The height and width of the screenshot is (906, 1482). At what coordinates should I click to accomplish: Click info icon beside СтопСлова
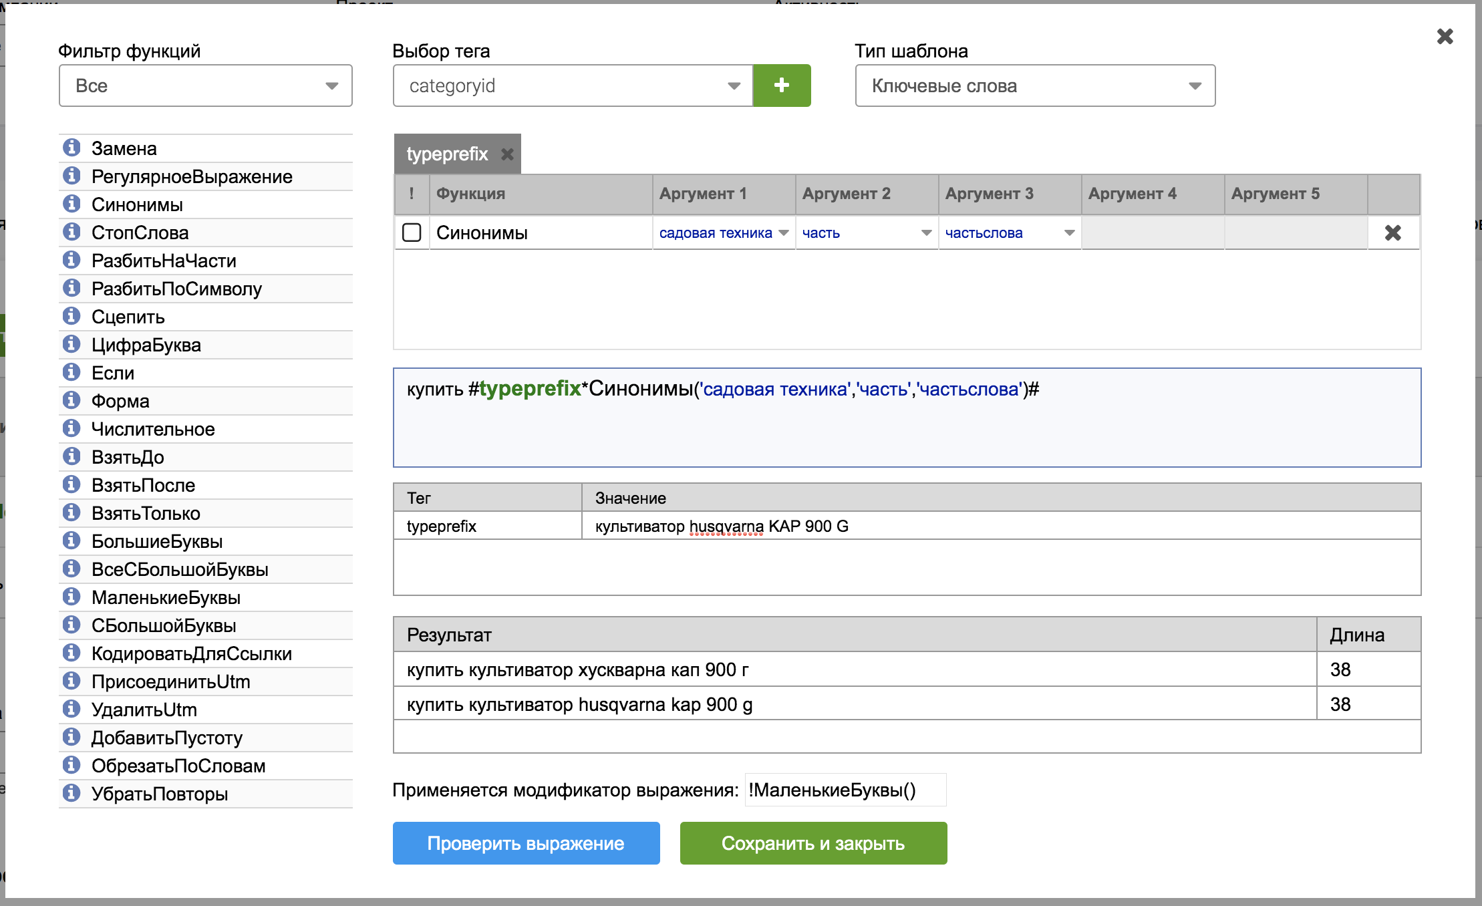[71, 232]
